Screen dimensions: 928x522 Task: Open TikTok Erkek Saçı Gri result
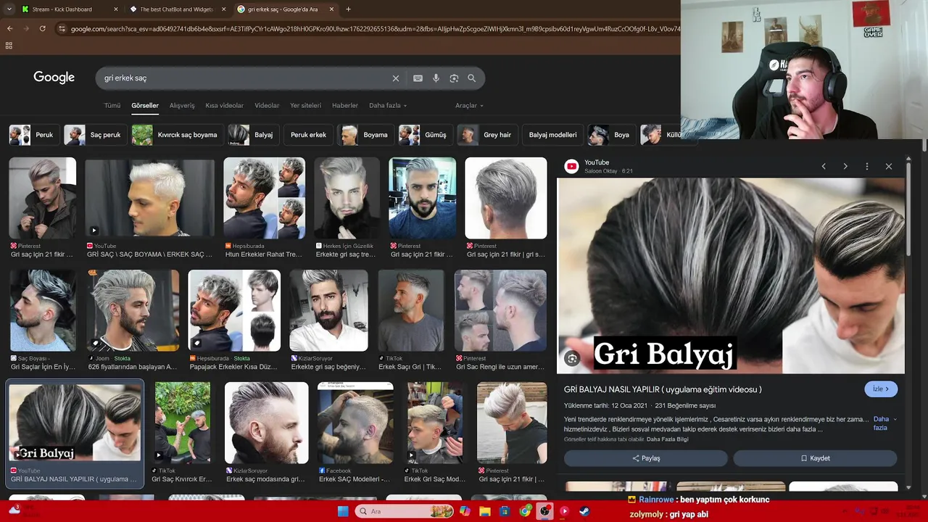coord(411,310)
